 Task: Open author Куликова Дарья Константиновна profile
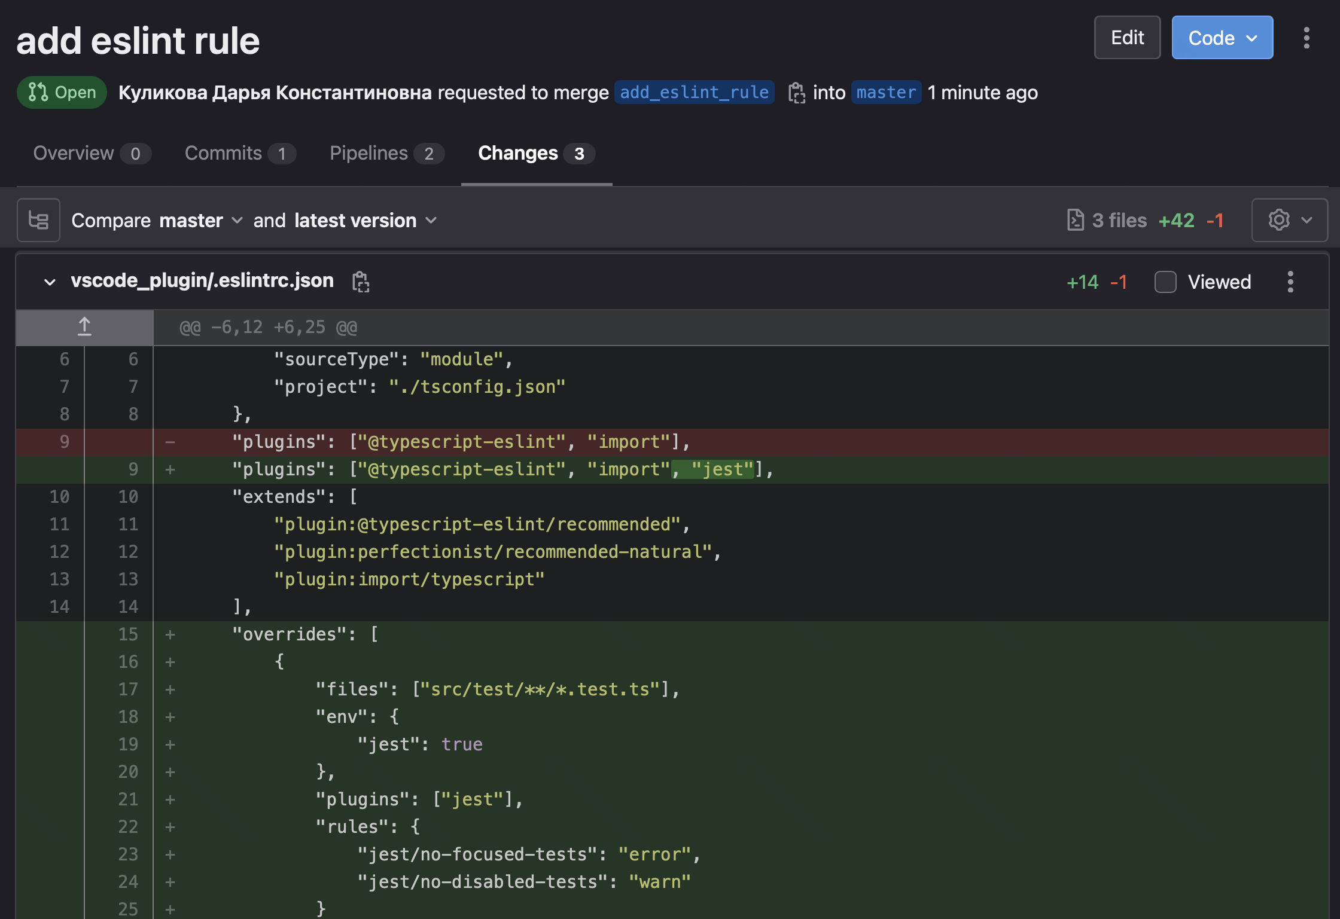click(275, 93)
